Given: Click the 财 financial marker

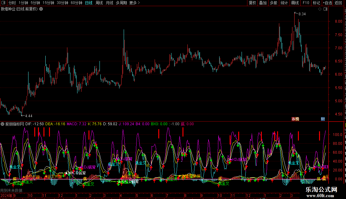Looking at the screenshot, I should (x=323, y=119).
